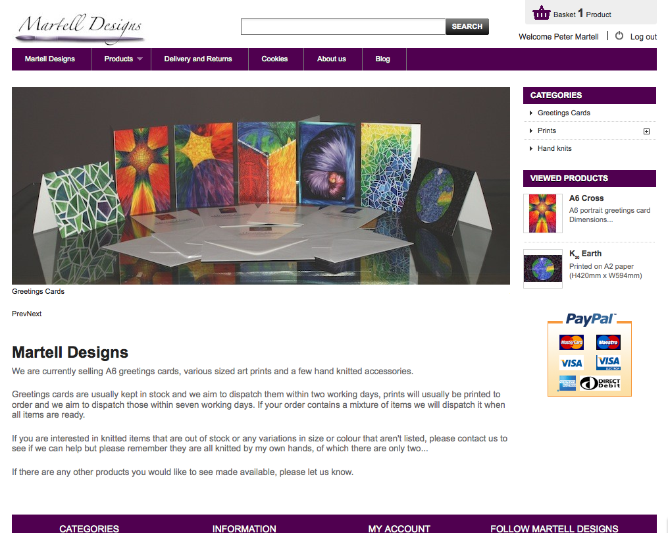The height and width of the screenshot is (533, 668).
Task: Click the Products menu down arrow
Action: pos(140,59)
